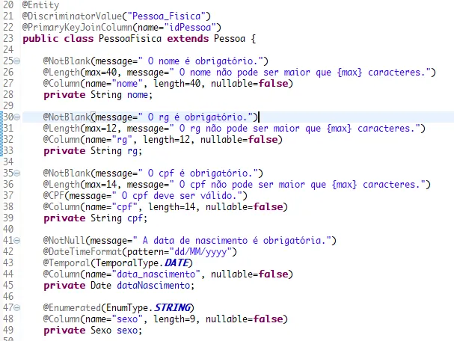Click the "data_nascimento" column name string
The height and width of the screenshot is (341, 454).
[x=156, y=274]
